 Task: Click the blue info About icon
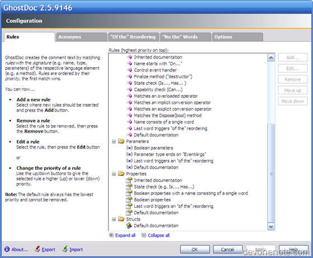7,249
